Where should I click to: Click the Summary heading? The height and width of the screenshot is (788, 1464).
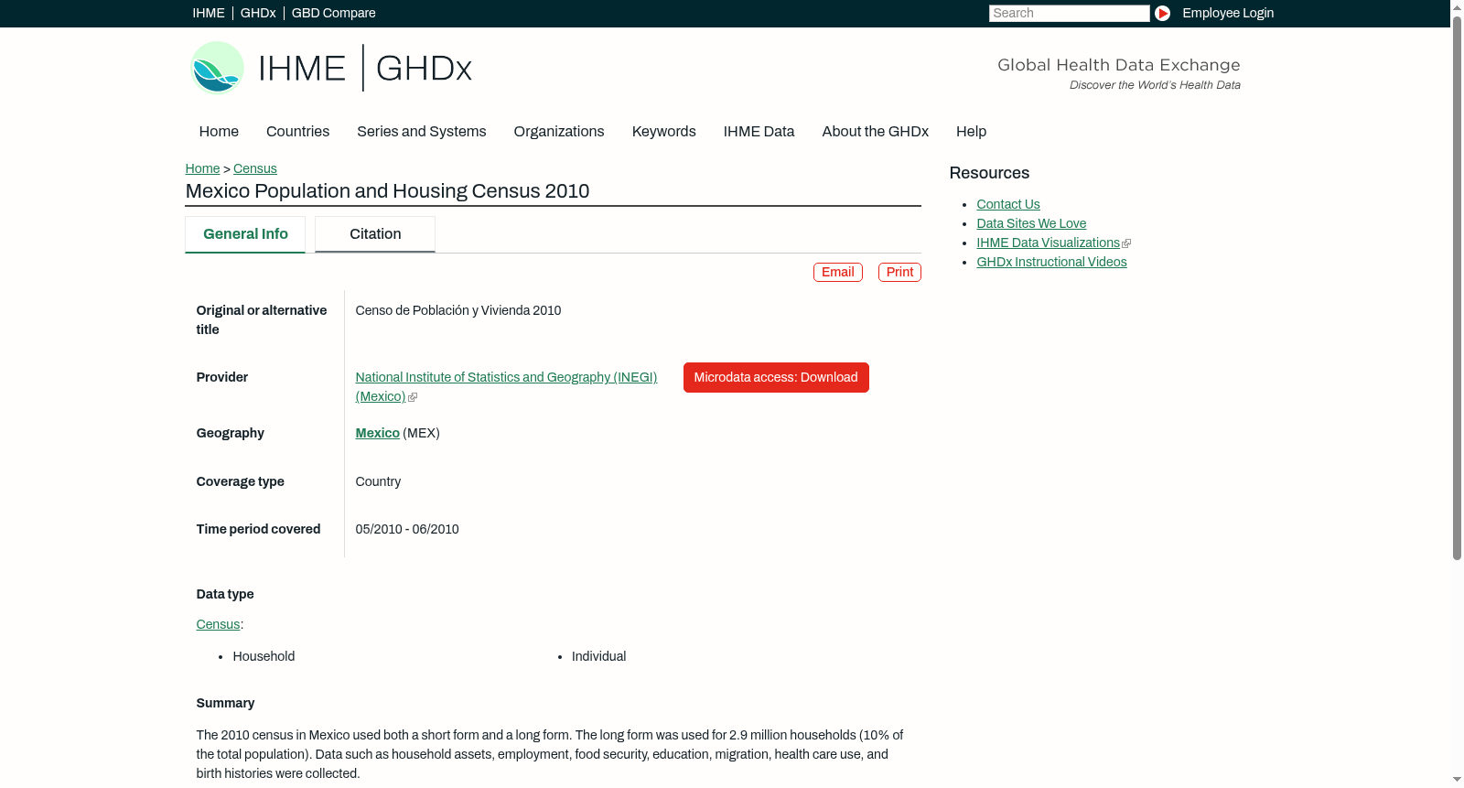click(x=225, y=703)
